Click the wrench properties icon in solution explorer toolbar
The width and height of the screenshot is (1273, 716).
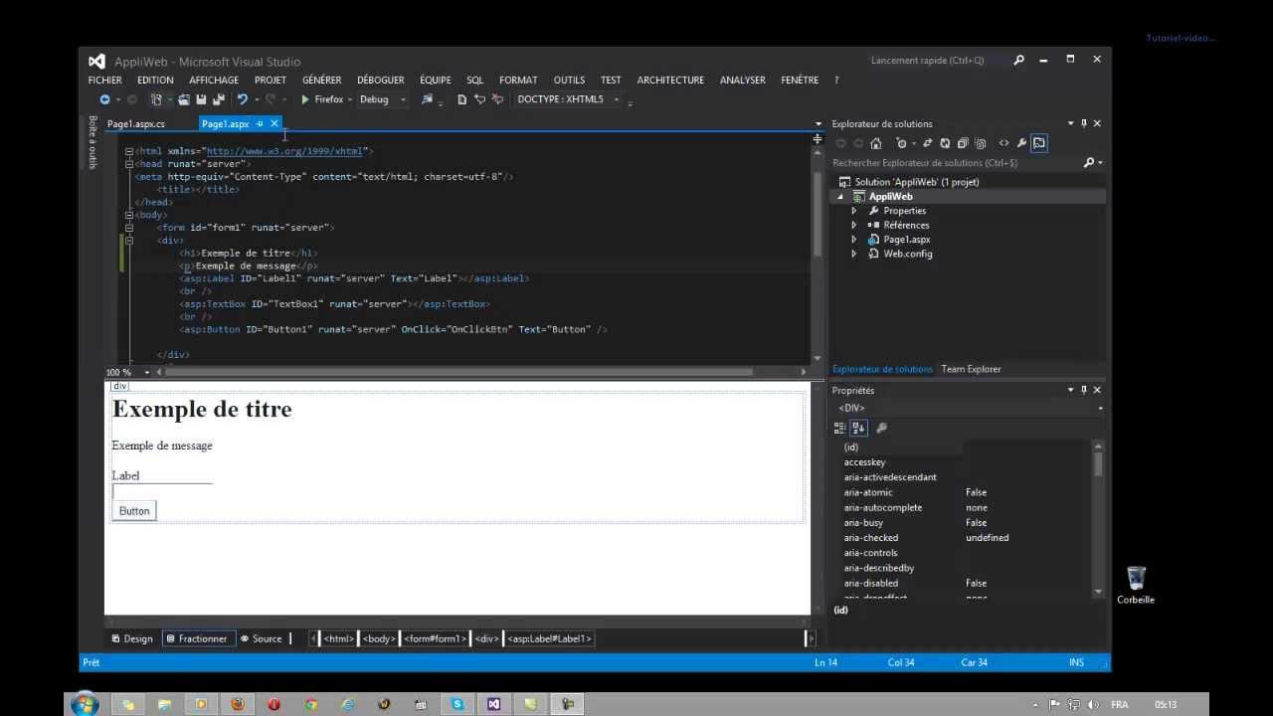click(x=1020, y=143)
